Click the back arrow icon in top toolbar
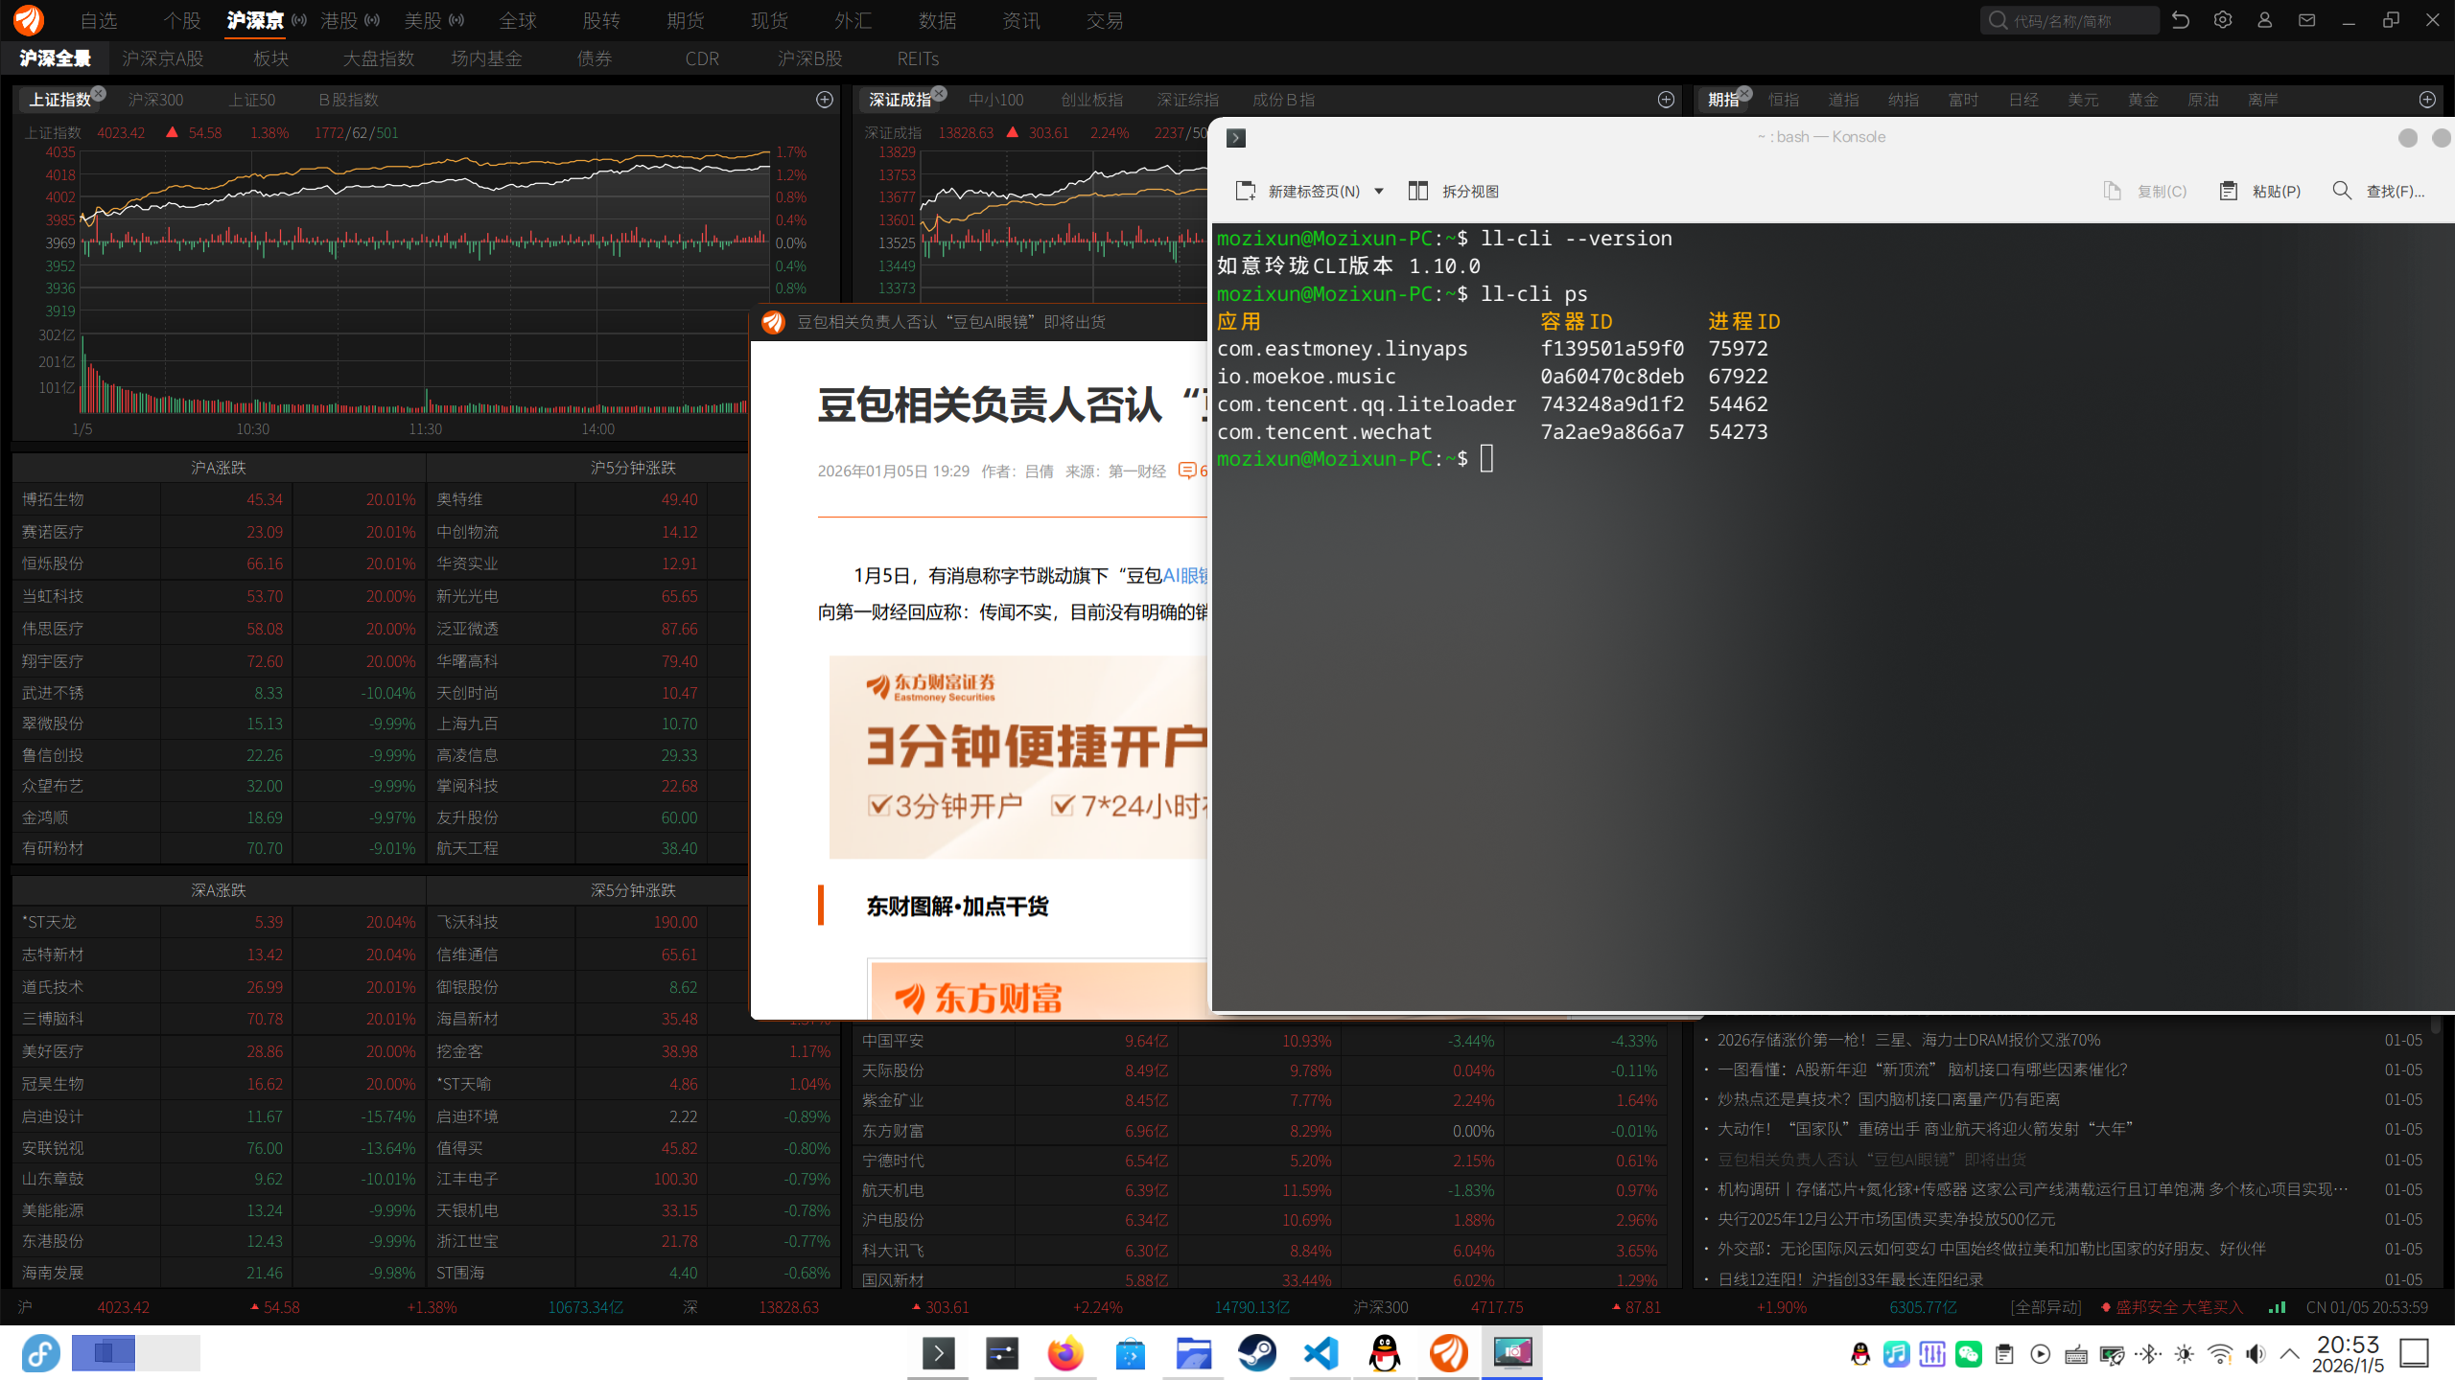The height and width of the screenshot is (1380, 2455). (x=2181, y=20)
